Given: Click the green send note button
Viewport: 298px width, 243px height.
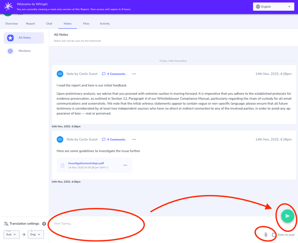Looking at the screenshot, I should tap(287, 216).
